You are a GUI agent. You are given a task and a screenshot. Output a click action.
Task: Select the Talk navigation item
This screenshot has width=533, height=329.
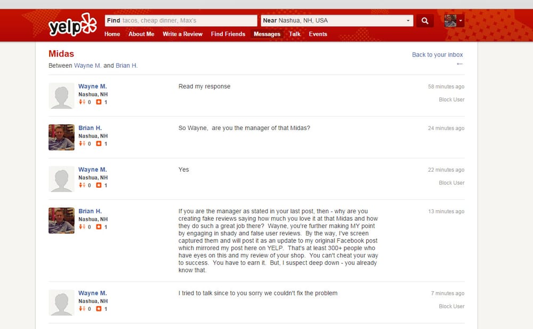tap(295, 34)
